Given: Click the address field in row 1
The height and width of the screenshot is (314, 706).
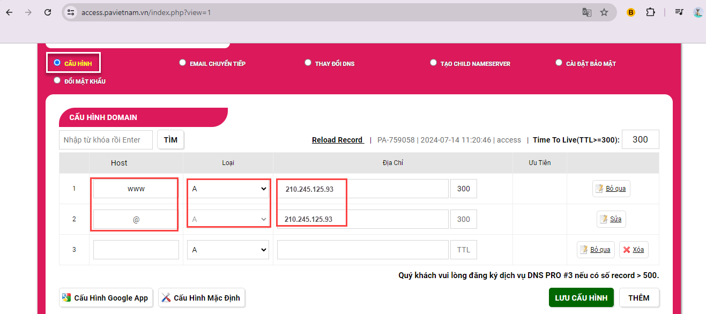Looking at the screenshot, I should click(x=363, y=189).
